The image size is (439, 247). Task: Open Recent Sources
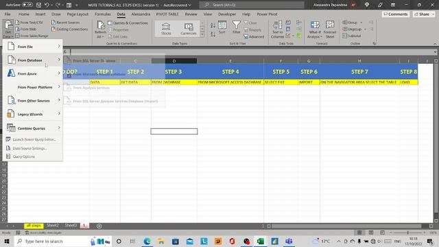pyautogui.click(x=66, y=23)
